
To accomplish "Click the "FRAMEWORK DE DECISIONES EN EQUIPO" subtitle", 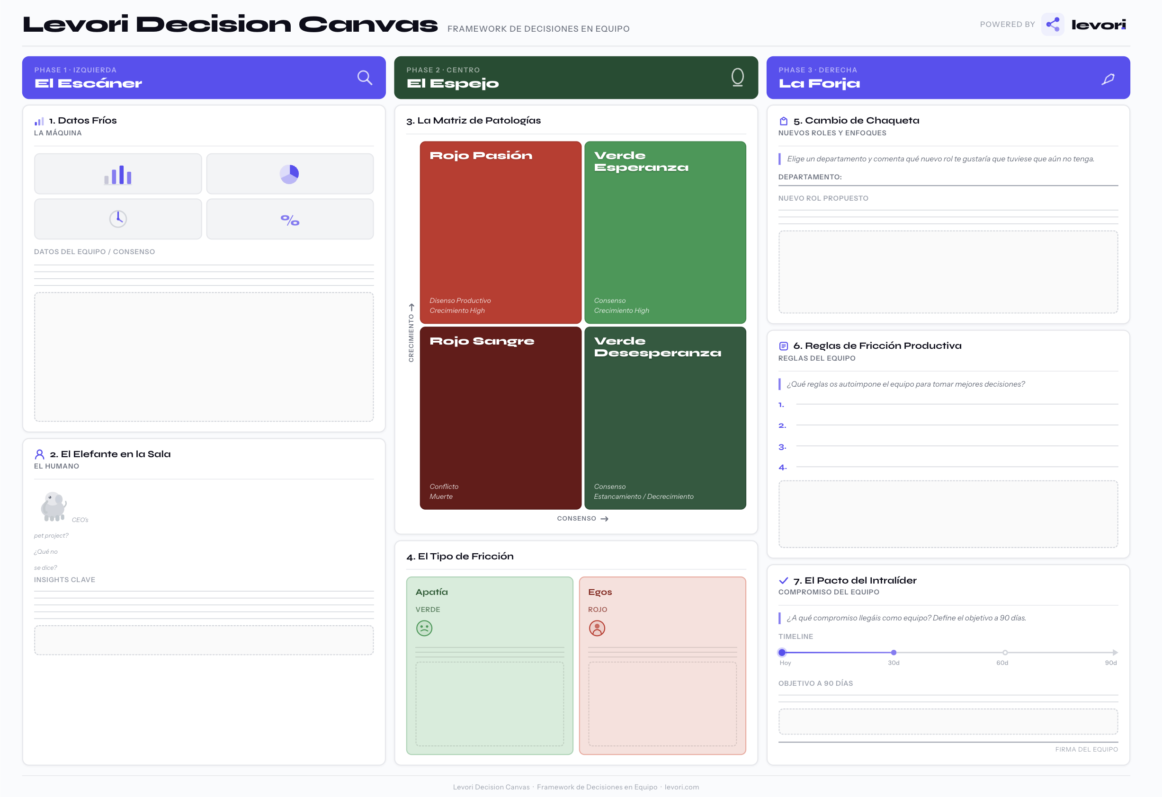I will pyautogui.click(x=538, y=29).
